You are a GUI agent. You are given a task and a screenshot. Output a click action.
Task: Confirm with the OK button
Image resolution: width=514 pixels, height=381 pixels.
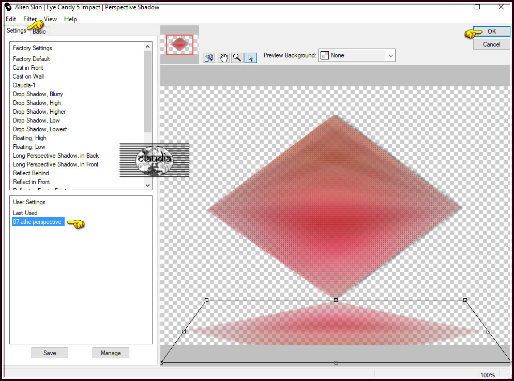[492, 32]
